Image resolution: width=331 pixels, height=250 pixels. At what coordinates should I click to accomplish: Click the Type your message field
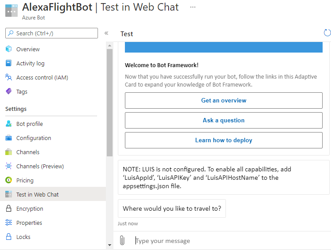[x=229, y=241]
